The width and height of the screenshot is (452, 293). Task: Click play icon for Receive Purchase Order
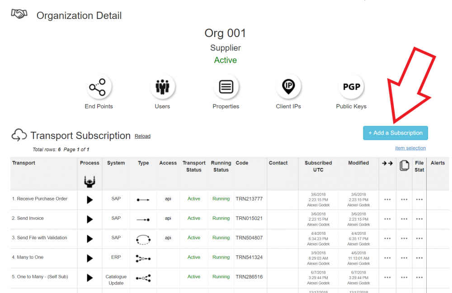pos(89,200)
